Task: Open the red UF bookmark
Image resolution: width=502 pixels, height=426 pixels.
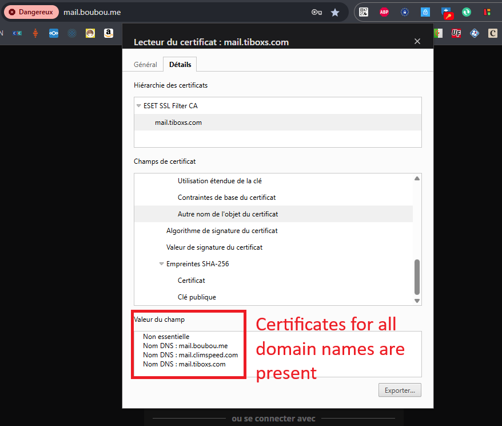Action: [456, 33]
